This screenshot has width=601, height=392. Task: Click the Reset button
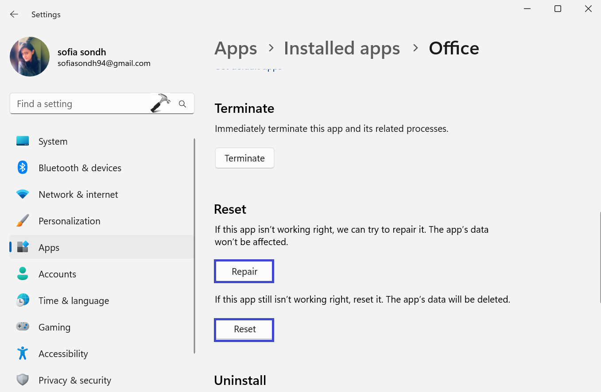click(244, 330)
